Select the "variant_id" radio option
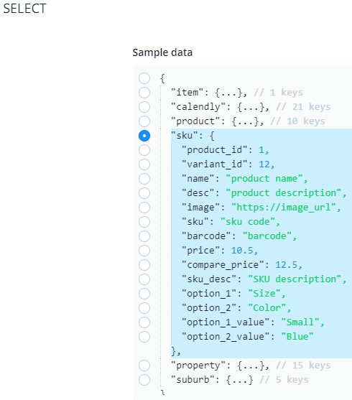The width and height of the screenshot is (352, 400). (144, 164)
